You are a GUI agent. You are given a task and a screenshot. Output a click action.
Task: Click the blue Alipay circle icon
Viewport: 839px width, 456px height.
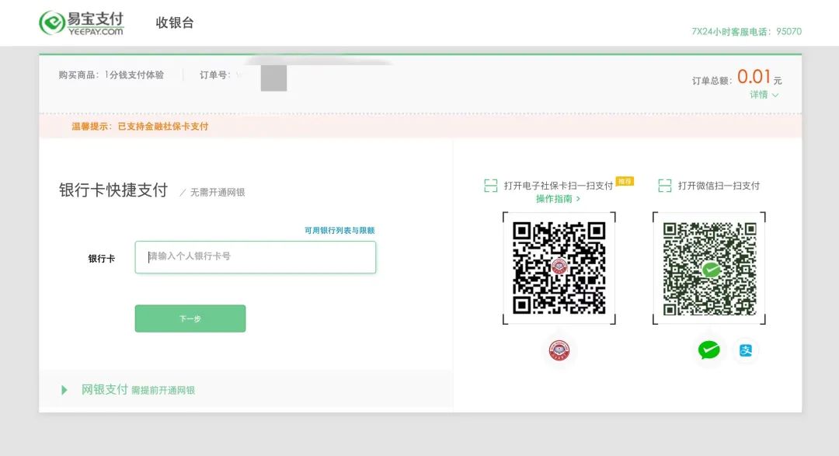point(745,350)
